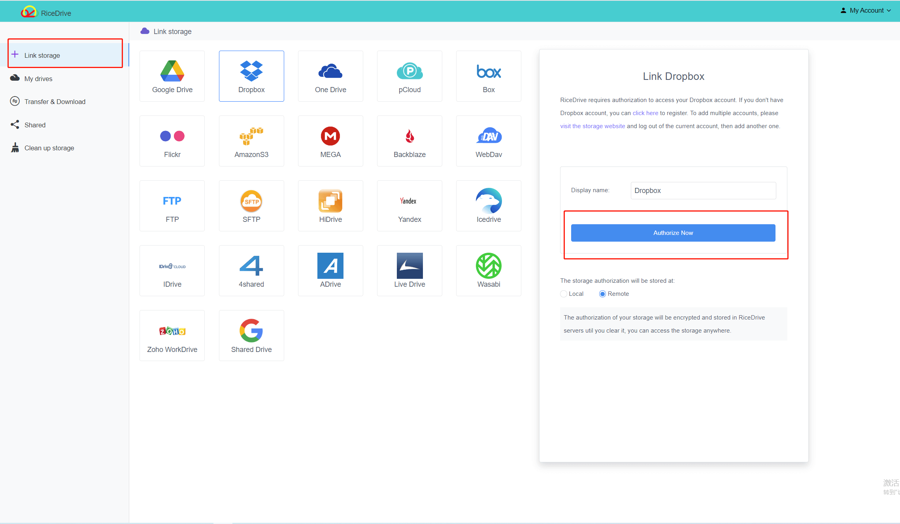Click Authorize Now button for Dropbox
900x524 pixels.
(x=673, y=233)
